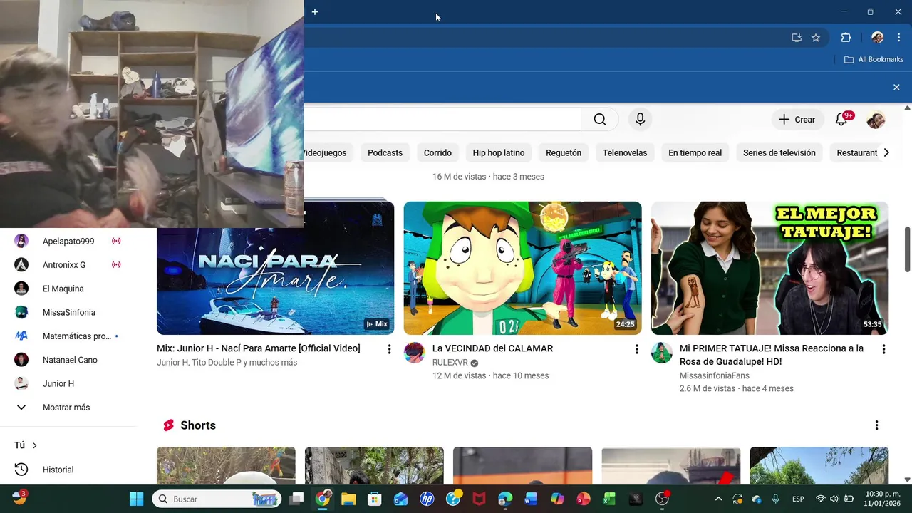The image size is (912, 513).
Task: Click the install app icon in address bar
Action: point(797,38)
